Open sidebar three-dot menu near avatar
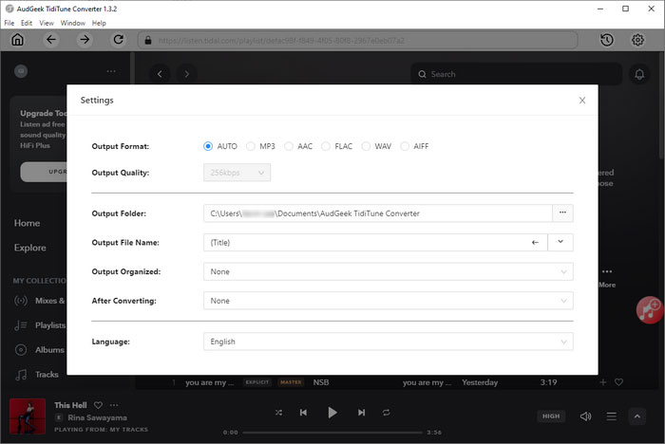Viewport: 665px width, 444px height. tap(111, 71)
